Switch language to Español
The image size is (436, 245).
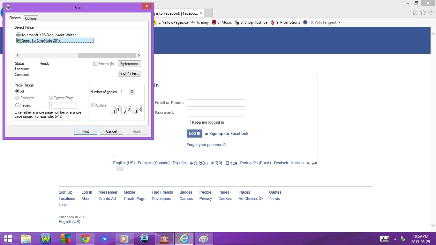click(180, 163)
